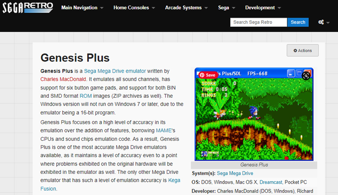Open the Arcade Systems menu
The image size is (338, 195).
183,7
